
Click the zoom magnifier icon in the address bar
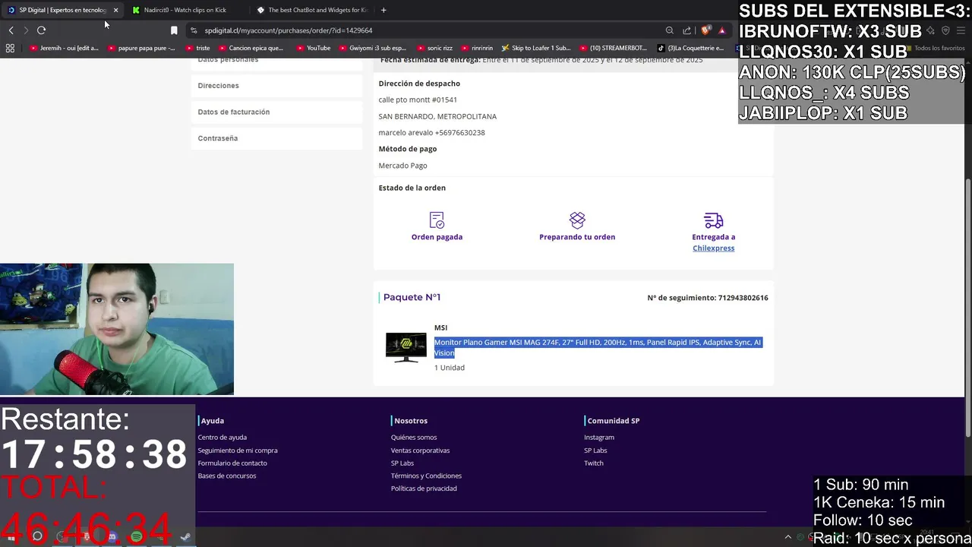click(669, 30)
